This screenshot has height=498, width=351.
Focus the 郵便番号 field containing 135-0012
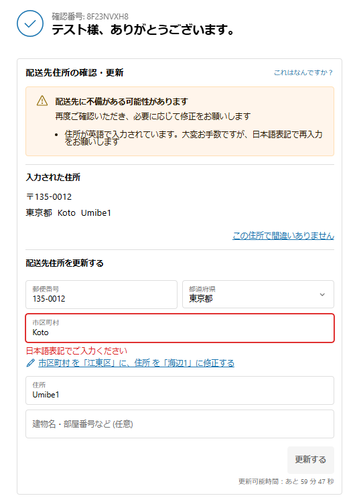point(102,294)
